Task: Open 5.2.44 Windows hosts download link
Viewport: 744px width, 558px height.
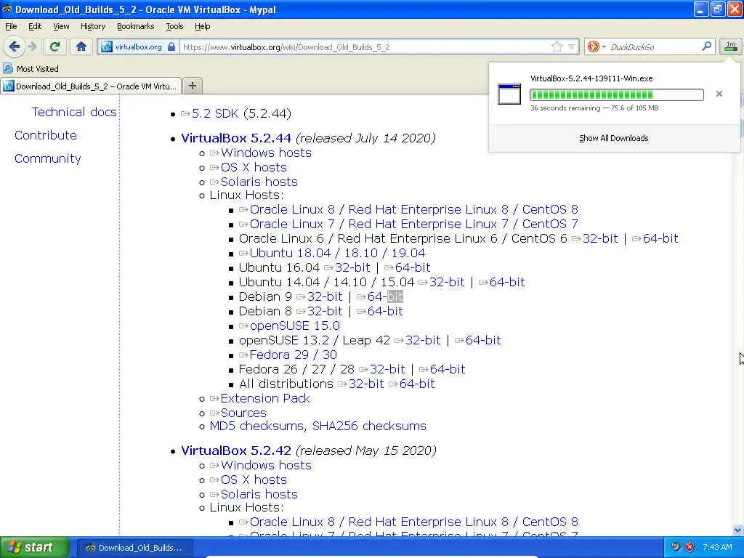Action: (x=266, y=153)
